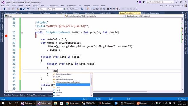Open the Server Explorer side tab
Image resolution: width=188 pixels, height=106 pixels.
click(x=2, y=17)
